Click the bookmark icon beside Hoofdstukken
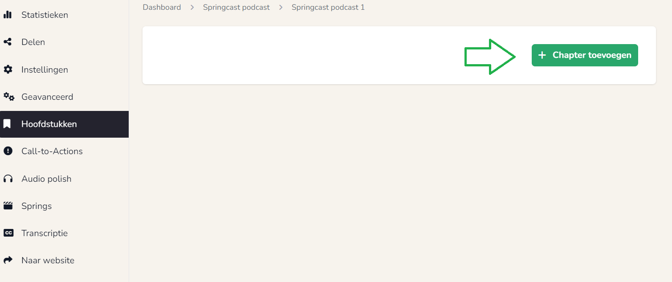This screenshot has width=672, height=282. point(7,124)
